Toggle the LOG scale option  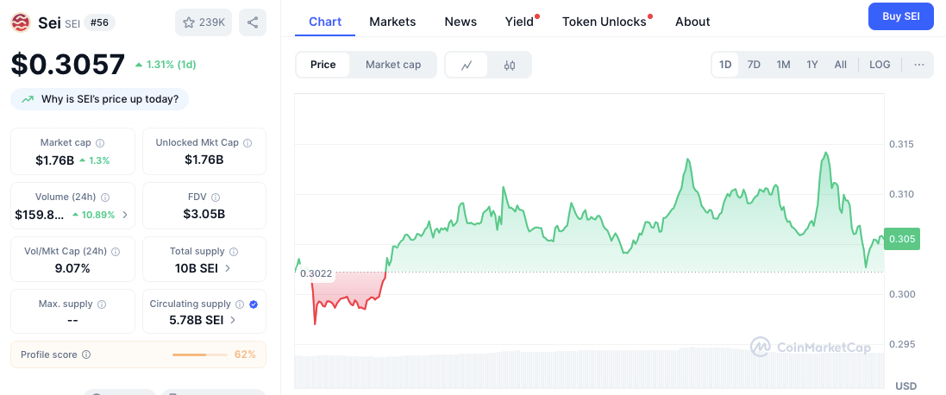point(880,65)
